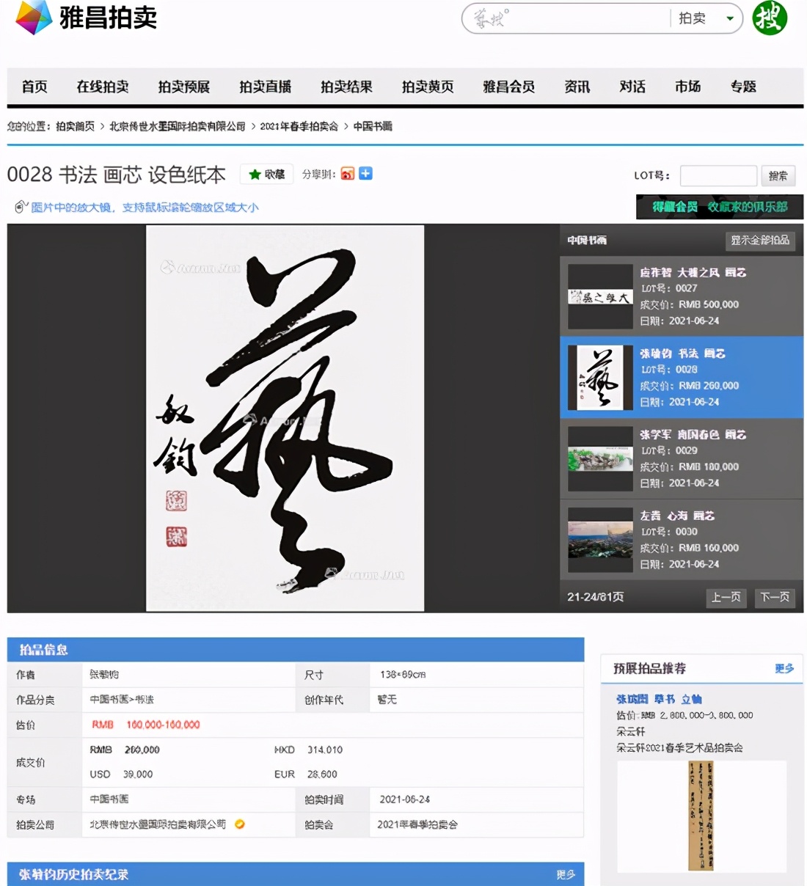The height and width of the screenshot is (886, 807).
Task: Click 更多 in the historical auction records header
Action: pyautogui.click(x=566, y=874)
